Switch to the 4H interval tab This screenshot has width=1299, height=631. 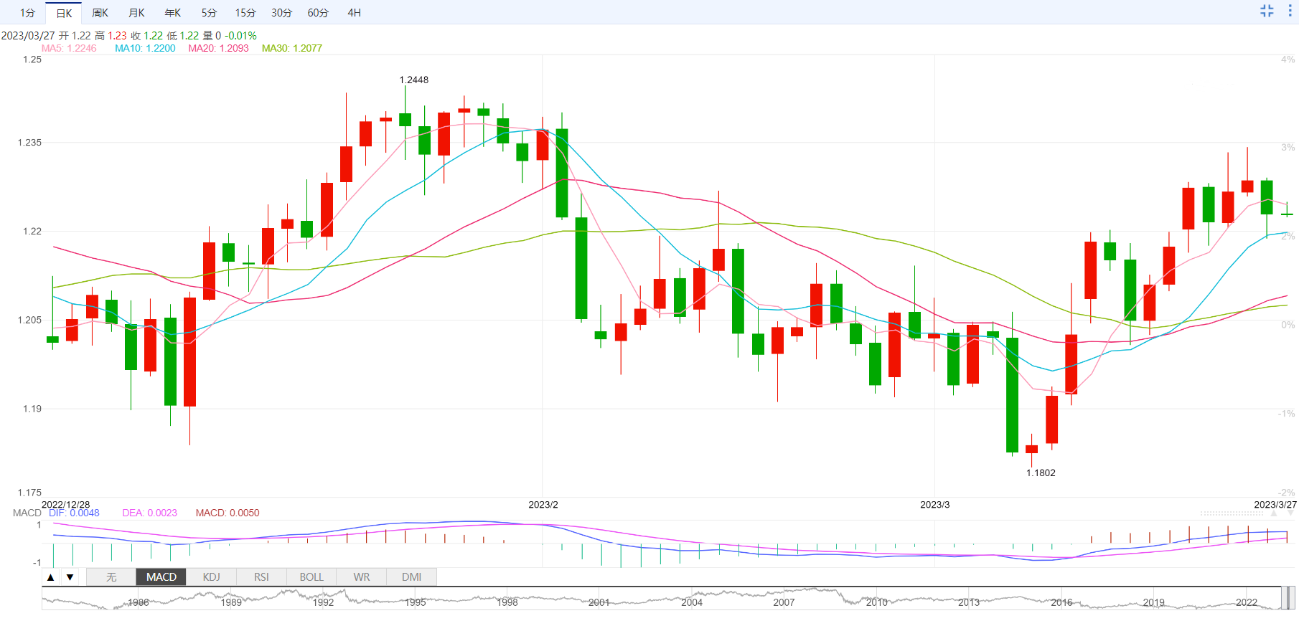[x=354, y=13]
